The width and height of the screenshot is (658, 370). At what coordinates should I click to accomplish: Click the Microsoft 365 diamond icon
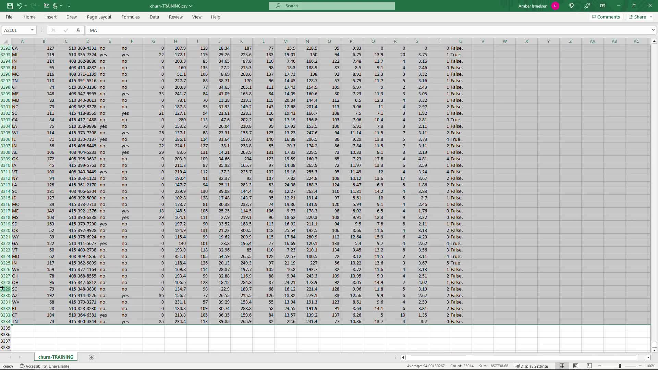(x=571, y=6)
